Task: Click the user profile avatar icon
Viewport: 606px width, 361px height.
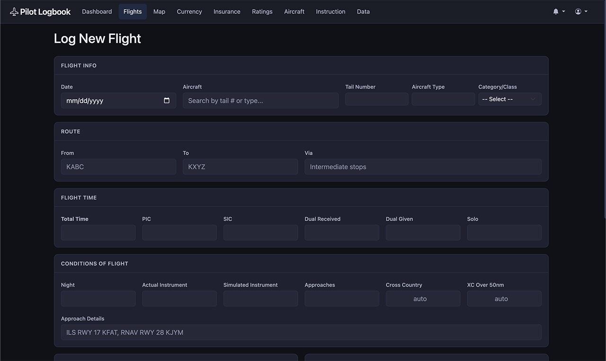Action: (578, 11)
